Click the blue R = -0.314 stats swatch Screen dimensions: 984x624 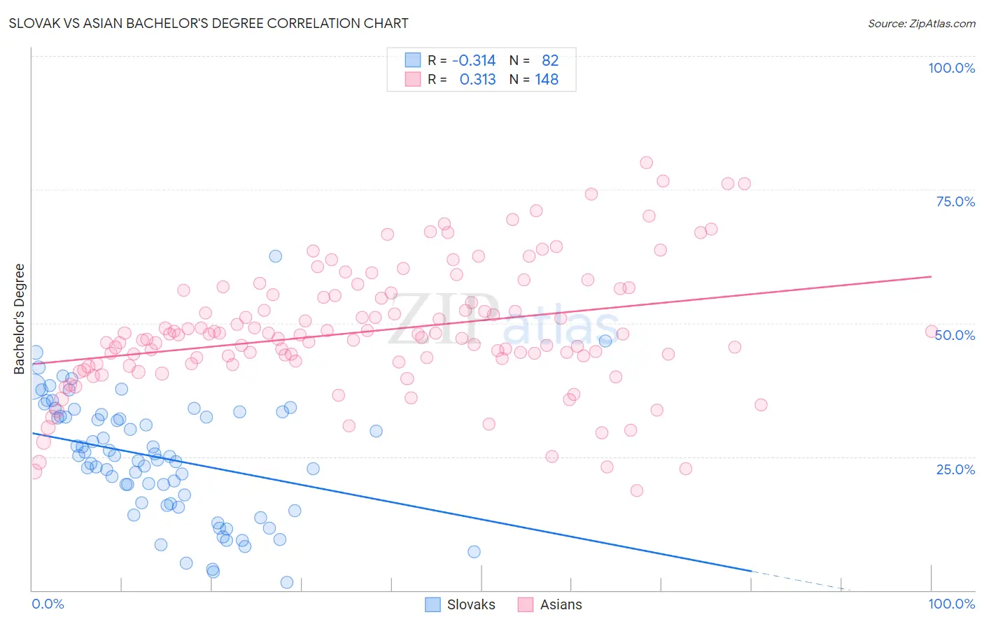click(x=413, y=60)
